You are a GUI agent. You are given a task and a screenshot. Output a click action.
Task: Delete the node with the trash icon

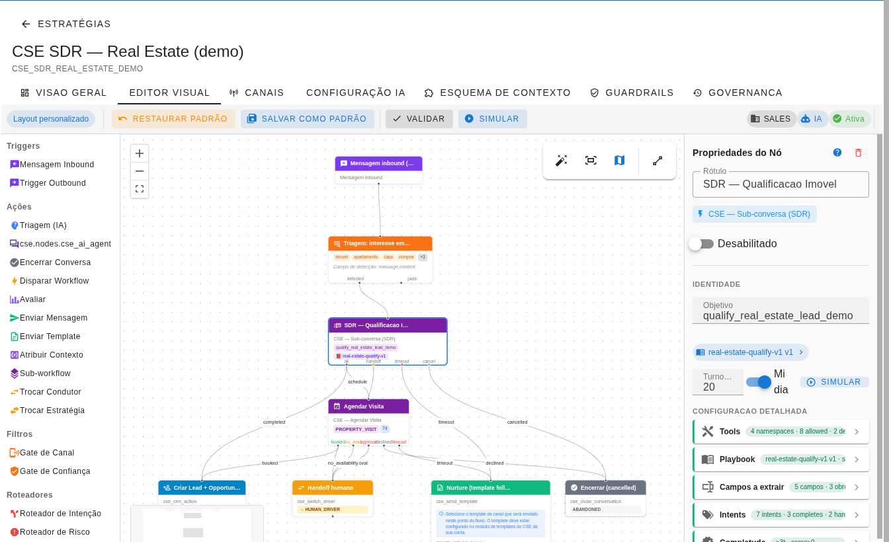click(859, 153)
